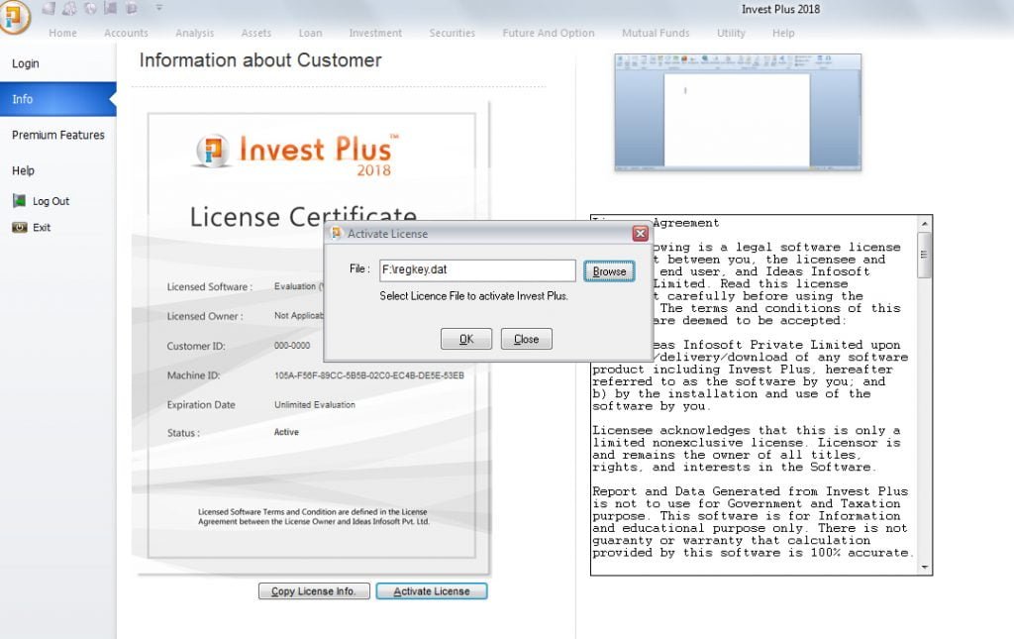
Task: Click the Exit power icon in sidebar
Action: click(20, 227)
